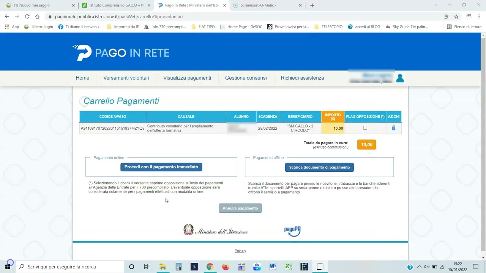Switch to the Screencast-O-Matic tab
Viewport: 486px width, 273px height.
[268, 5]
